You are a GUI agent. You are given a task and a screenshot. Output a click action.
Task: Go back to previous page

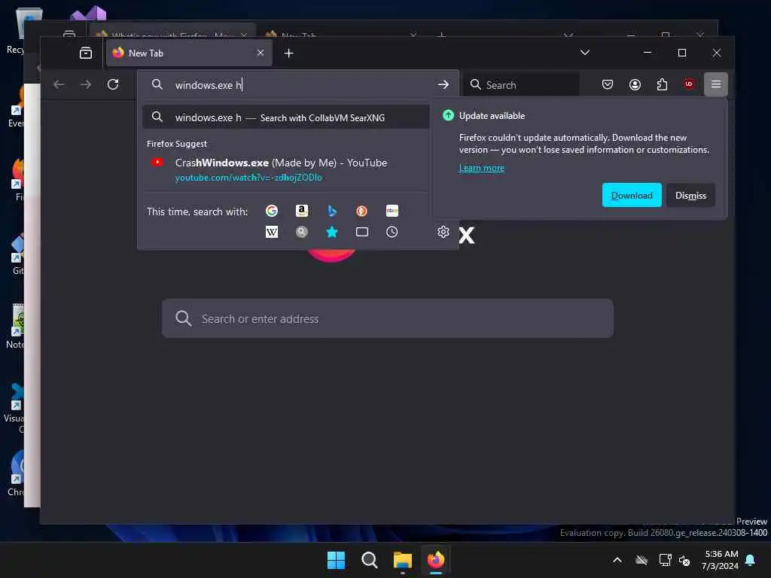pos(59,84)
